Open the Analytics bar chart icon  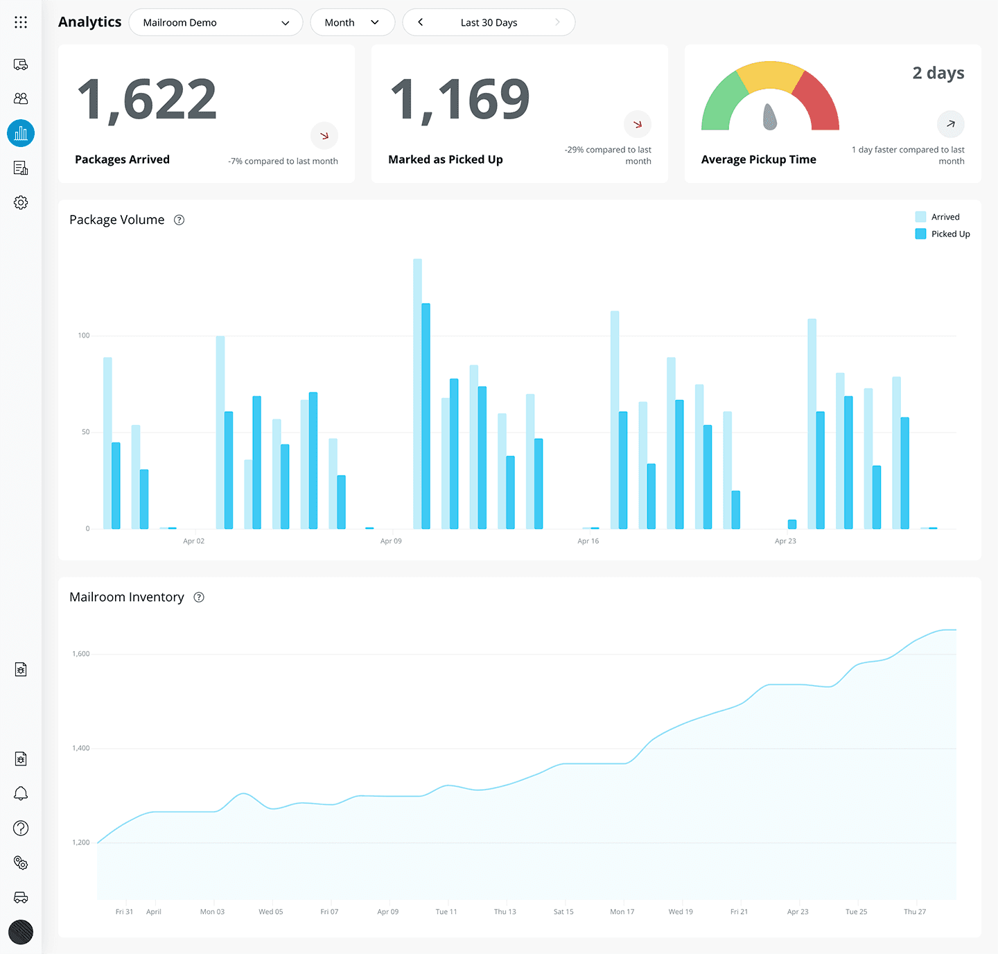click(21, 133)
